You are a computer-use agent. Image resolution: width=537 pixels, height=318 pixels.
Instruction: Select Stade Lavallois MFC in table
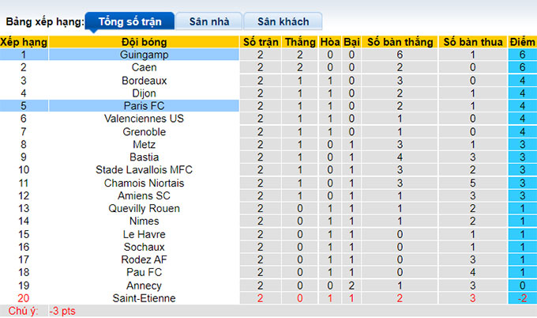coord(145,170)
